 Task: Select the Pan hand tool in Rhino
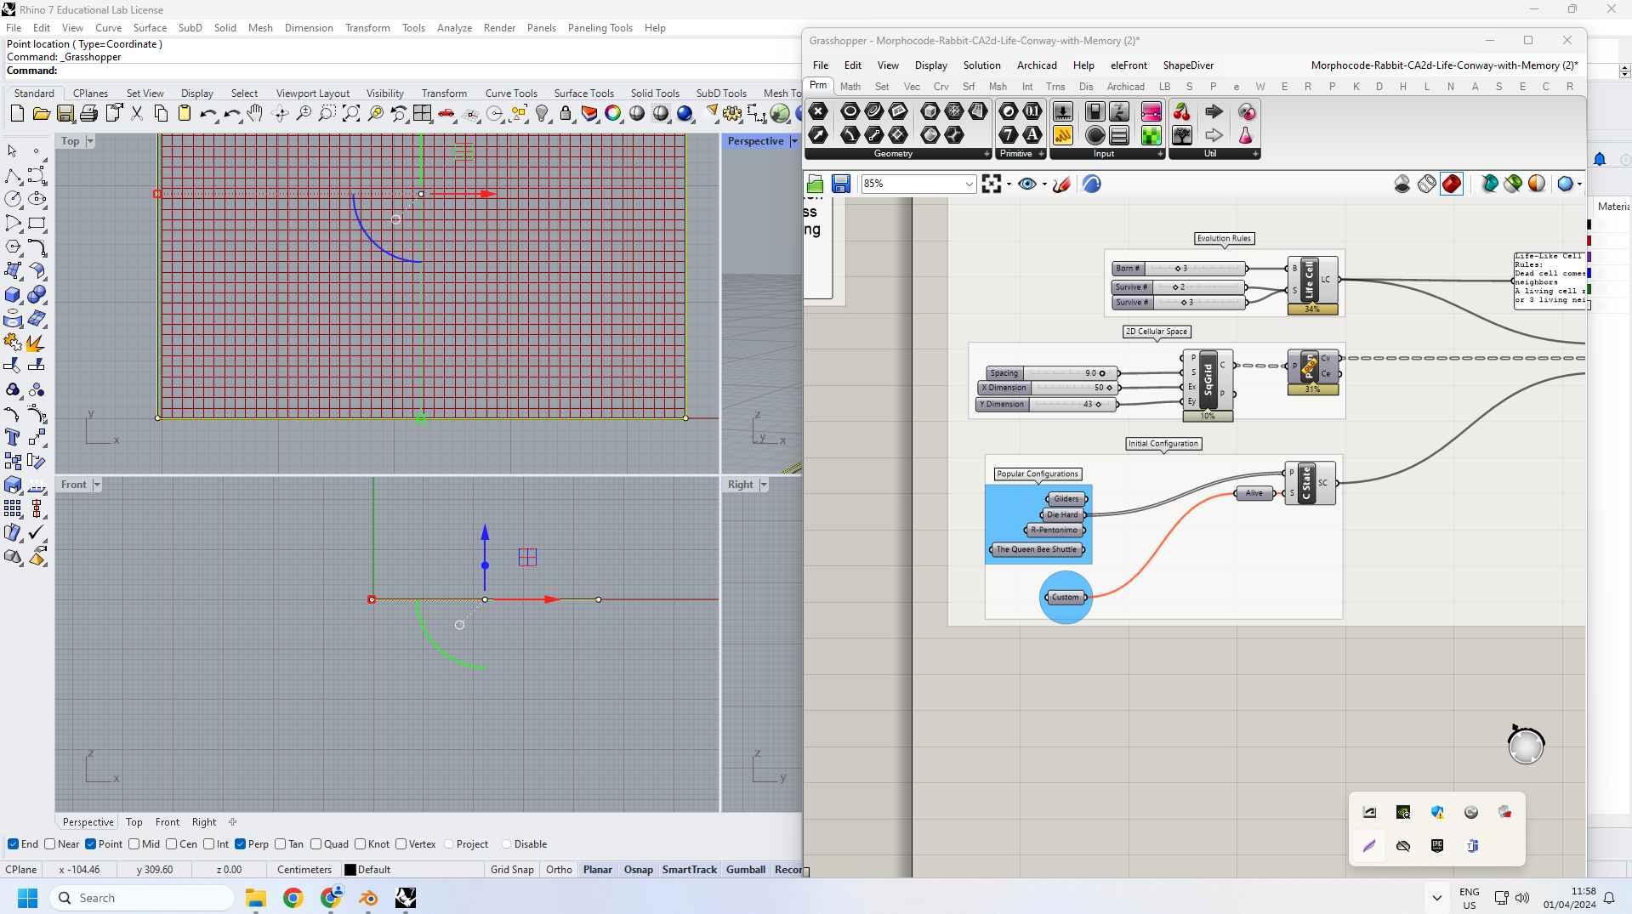point(255,113)
